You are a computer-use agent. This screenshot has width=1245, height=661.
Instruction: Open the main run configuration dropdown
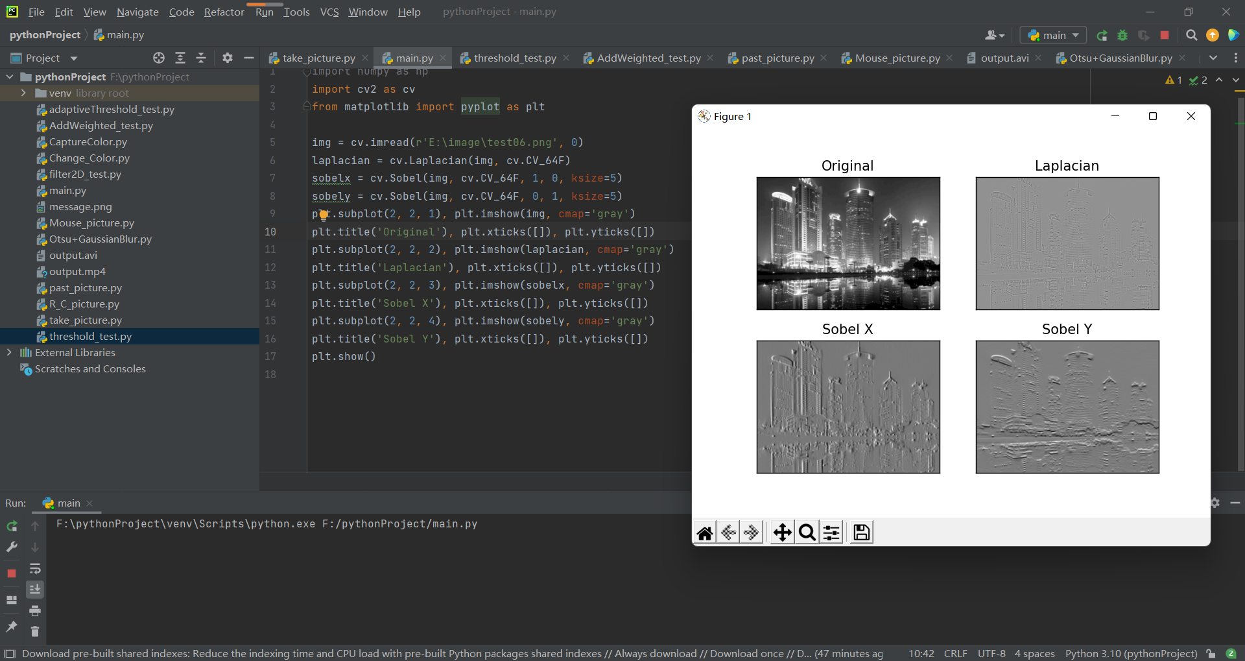[x=1053, y=36]
